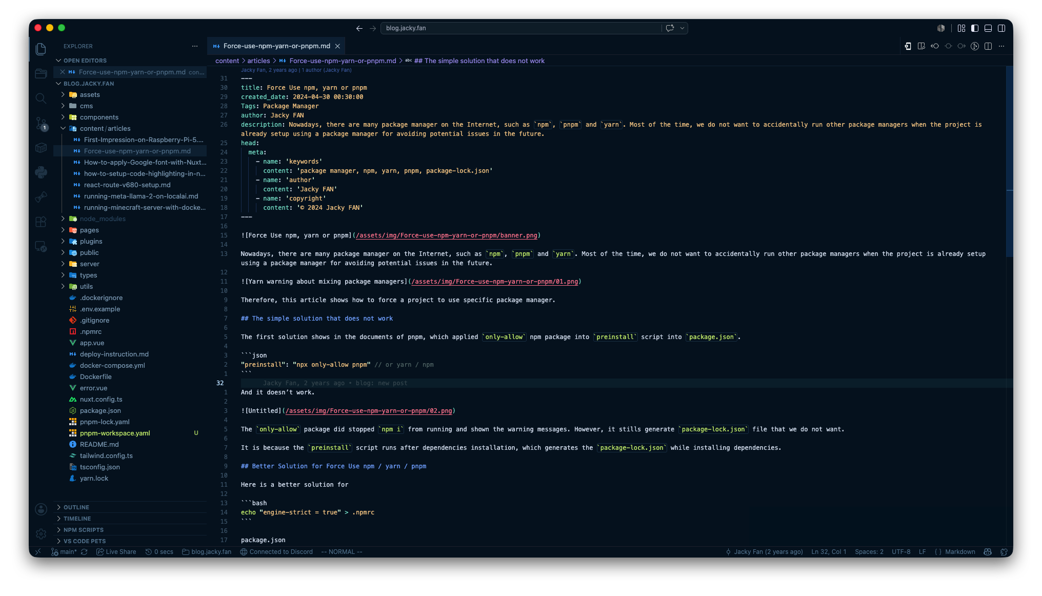Open editor More Actions ellipsis menu

[1001, 46]
